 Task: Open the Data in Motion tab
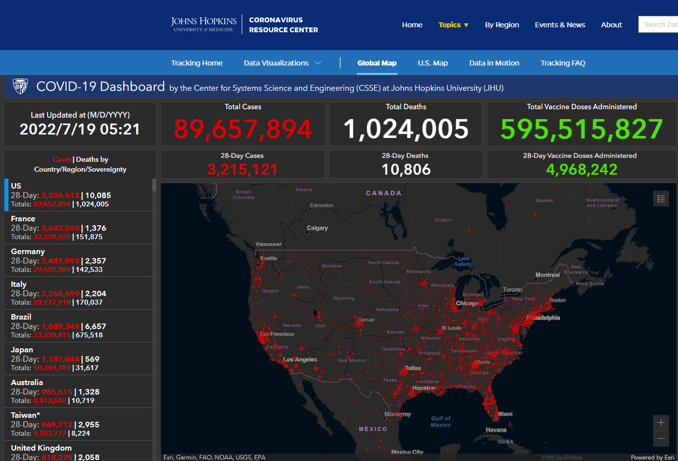pos(494,63)
